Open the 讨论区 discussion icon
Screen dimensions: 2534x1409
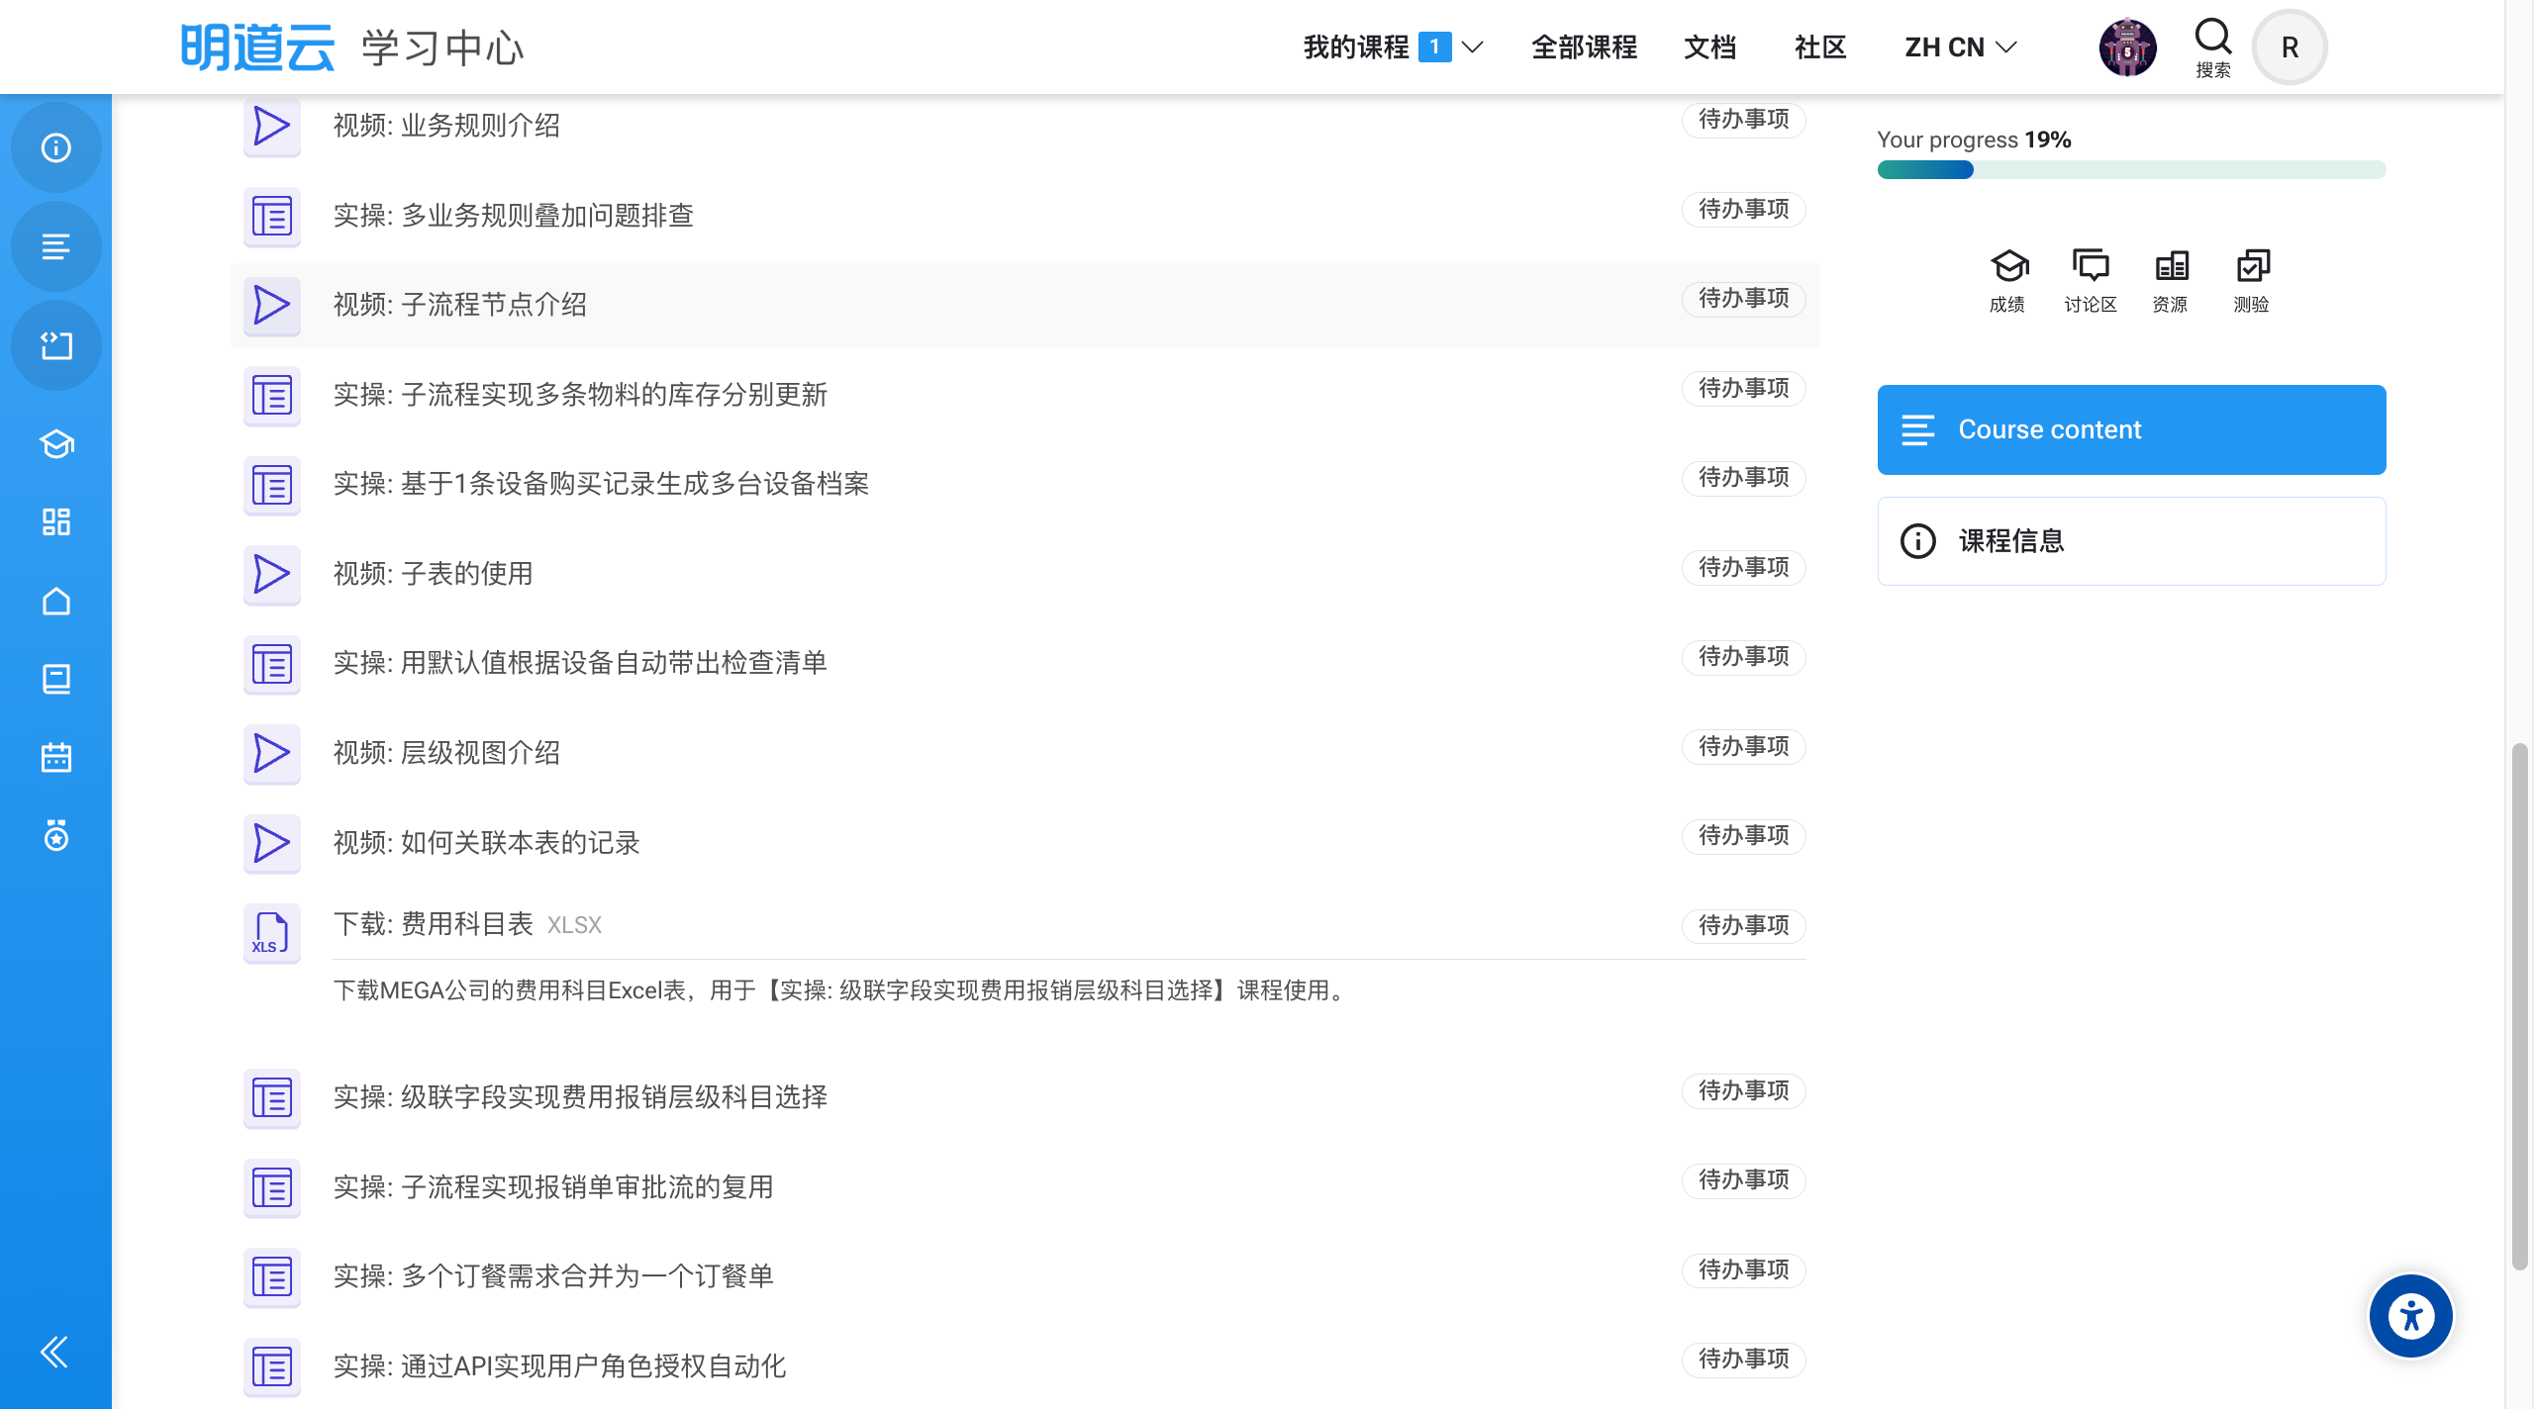pyautogui.click(x=2090, y=267)
